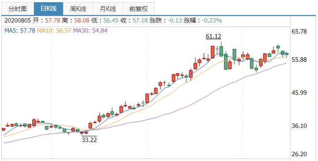
Task: Open the 周K线 weekly chart tab
Action: (78, 9)
